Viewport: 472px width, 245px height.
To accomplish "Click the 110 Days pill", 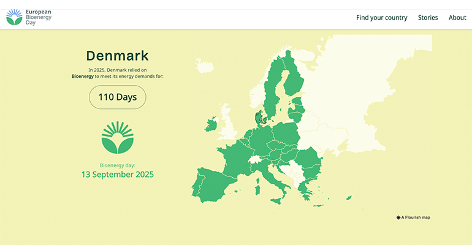I will click(118, 97).
